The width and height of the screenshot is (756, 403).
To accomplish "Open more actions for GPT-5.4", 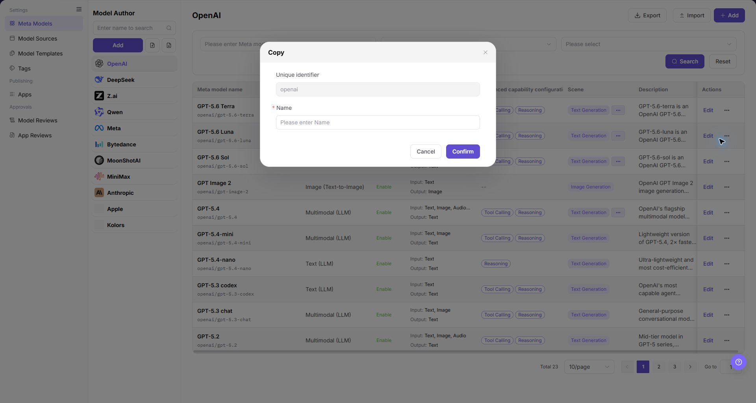I will [727, 213].
